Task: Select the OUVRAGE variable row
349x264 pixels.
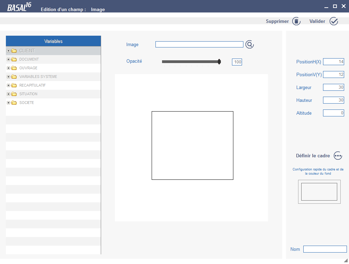Action: tap(53, 68)
